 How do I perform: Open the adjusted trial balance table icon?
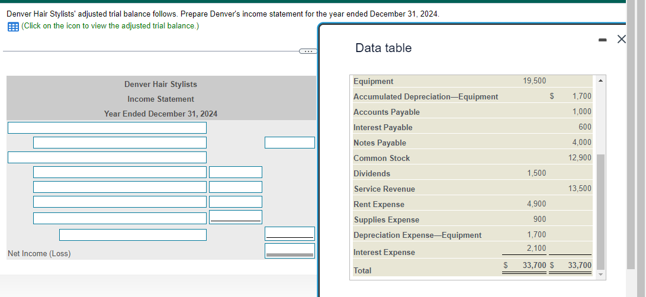click(13, 27)
